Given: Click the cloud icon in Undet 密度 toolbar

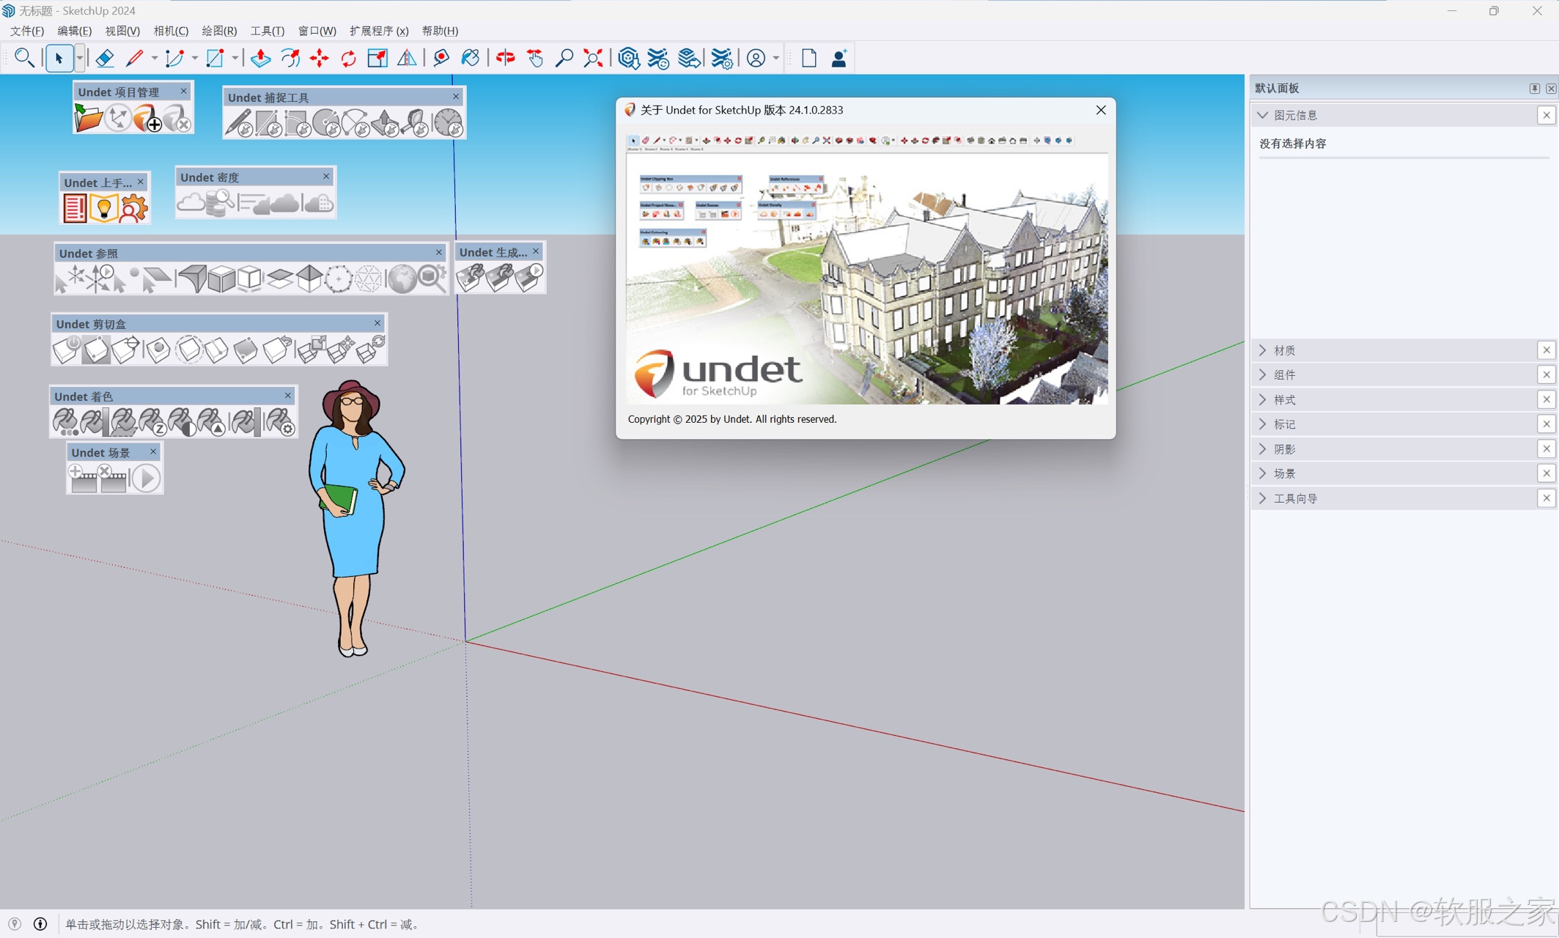Looking at the screenshot, I should click(191, 202).
